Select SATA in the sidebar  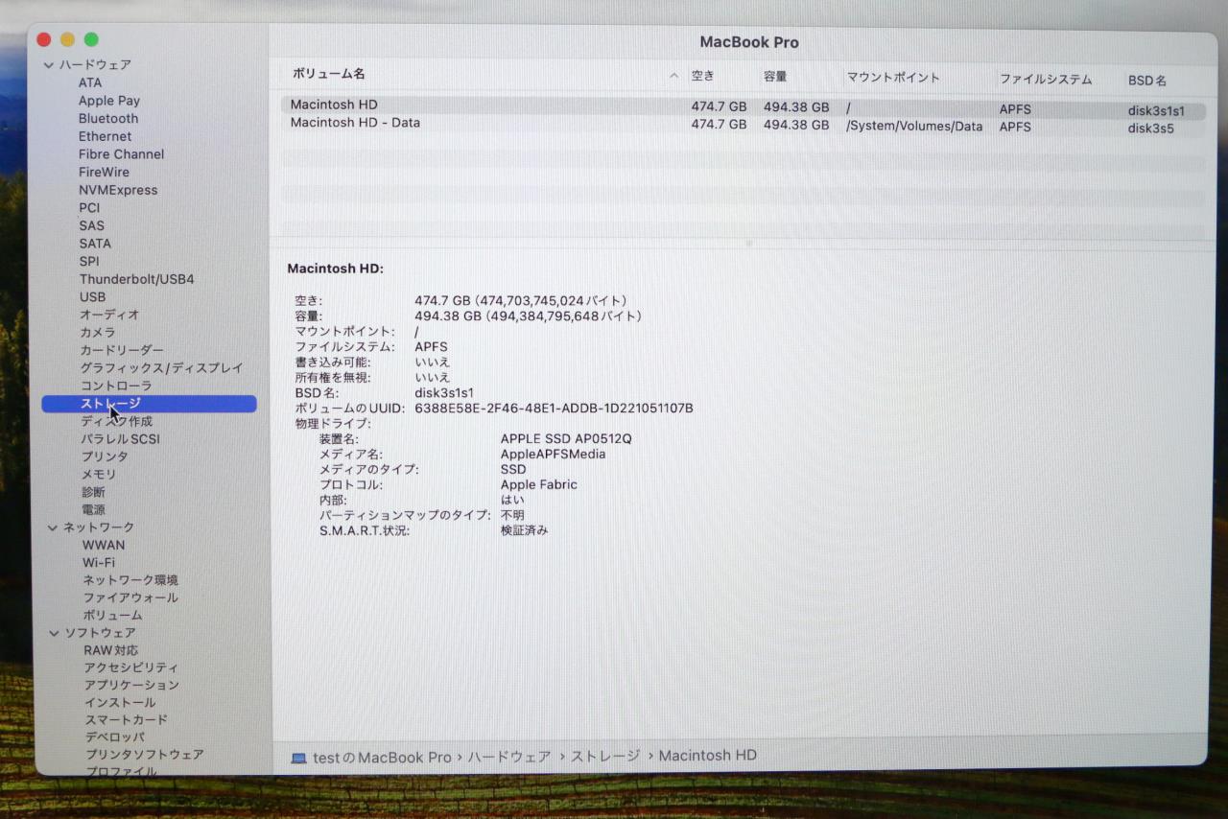[95, 244]
